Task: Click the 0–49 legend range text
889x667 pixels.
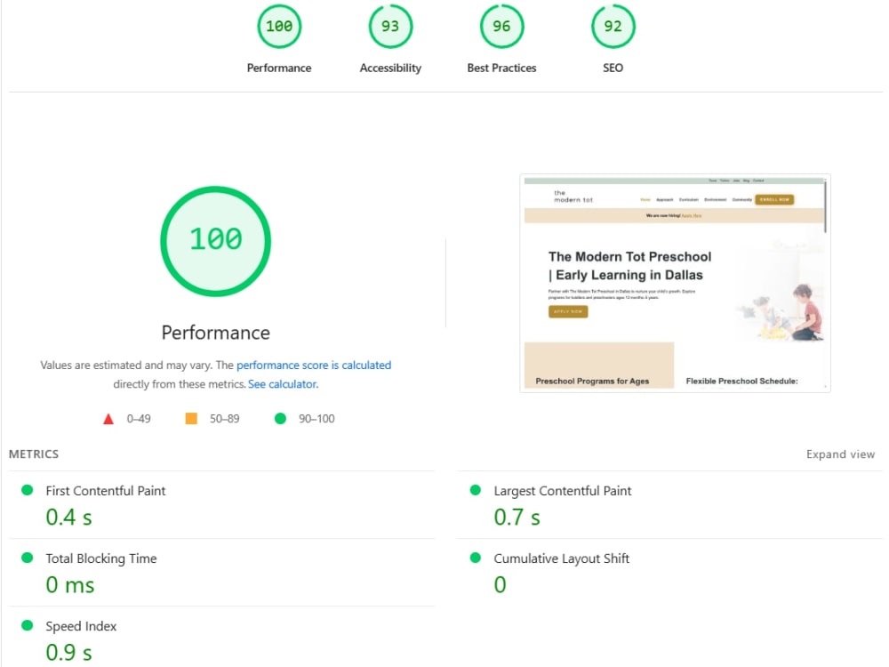Action: (139, 419)
